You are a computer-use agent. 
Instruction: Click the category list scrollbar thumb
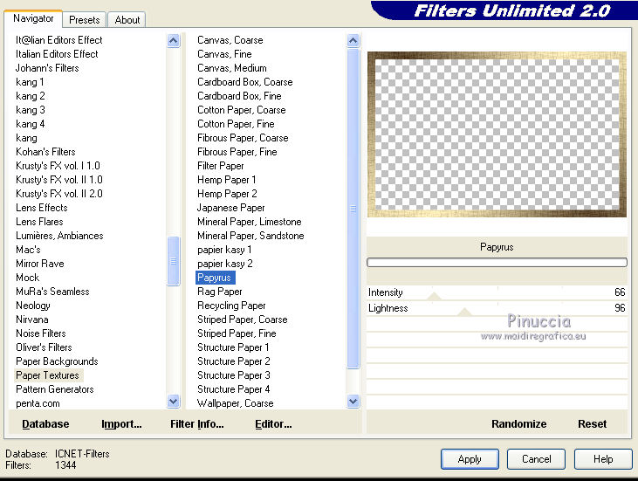point(174,261)
